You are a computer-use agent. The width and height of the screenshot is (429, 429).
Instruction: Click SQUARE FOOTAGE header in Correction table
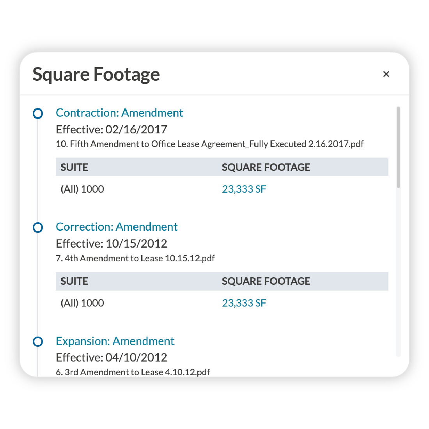tap(266, 281)
